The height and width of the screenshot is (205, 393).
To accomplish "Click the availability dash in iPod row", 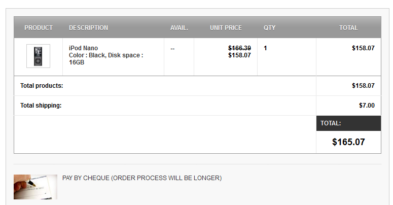I will pos(172,49).
